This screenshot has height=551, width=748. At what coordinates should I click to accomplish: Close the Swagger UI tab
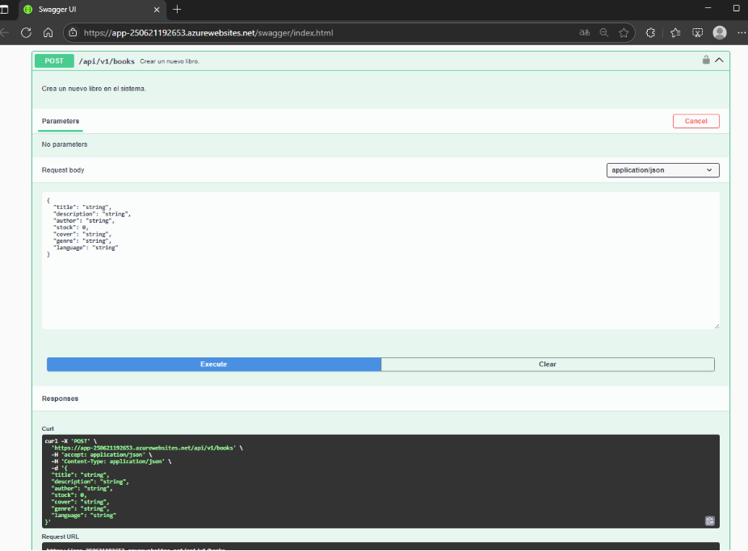(157, 10)
